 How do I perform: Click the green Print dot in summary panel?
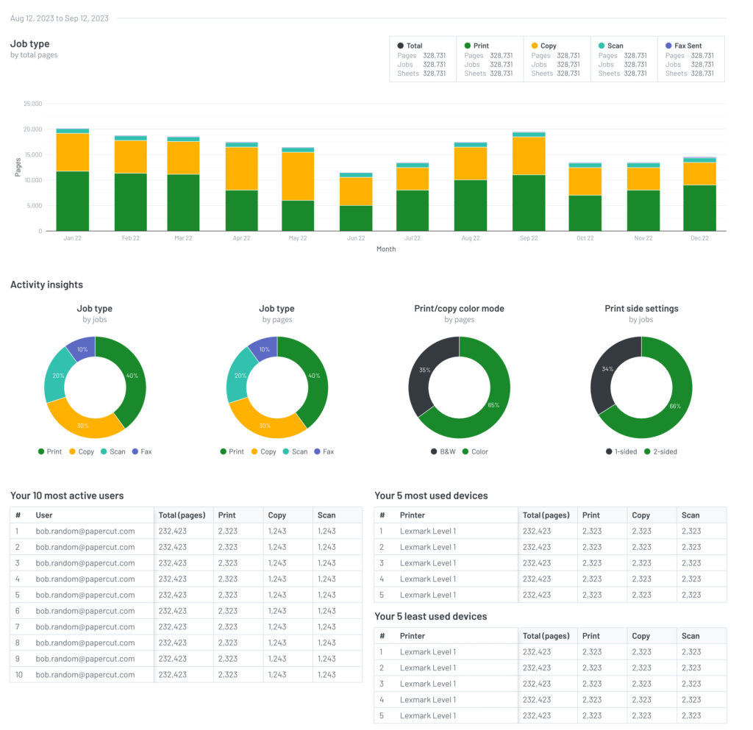point(467,46)
